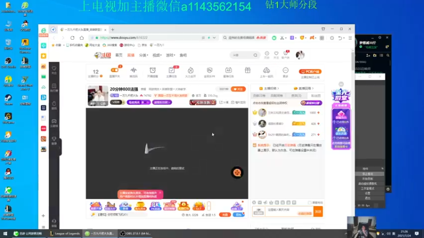Switch to OBS 27.0.1 taskbar item

[x=137, y=233]
